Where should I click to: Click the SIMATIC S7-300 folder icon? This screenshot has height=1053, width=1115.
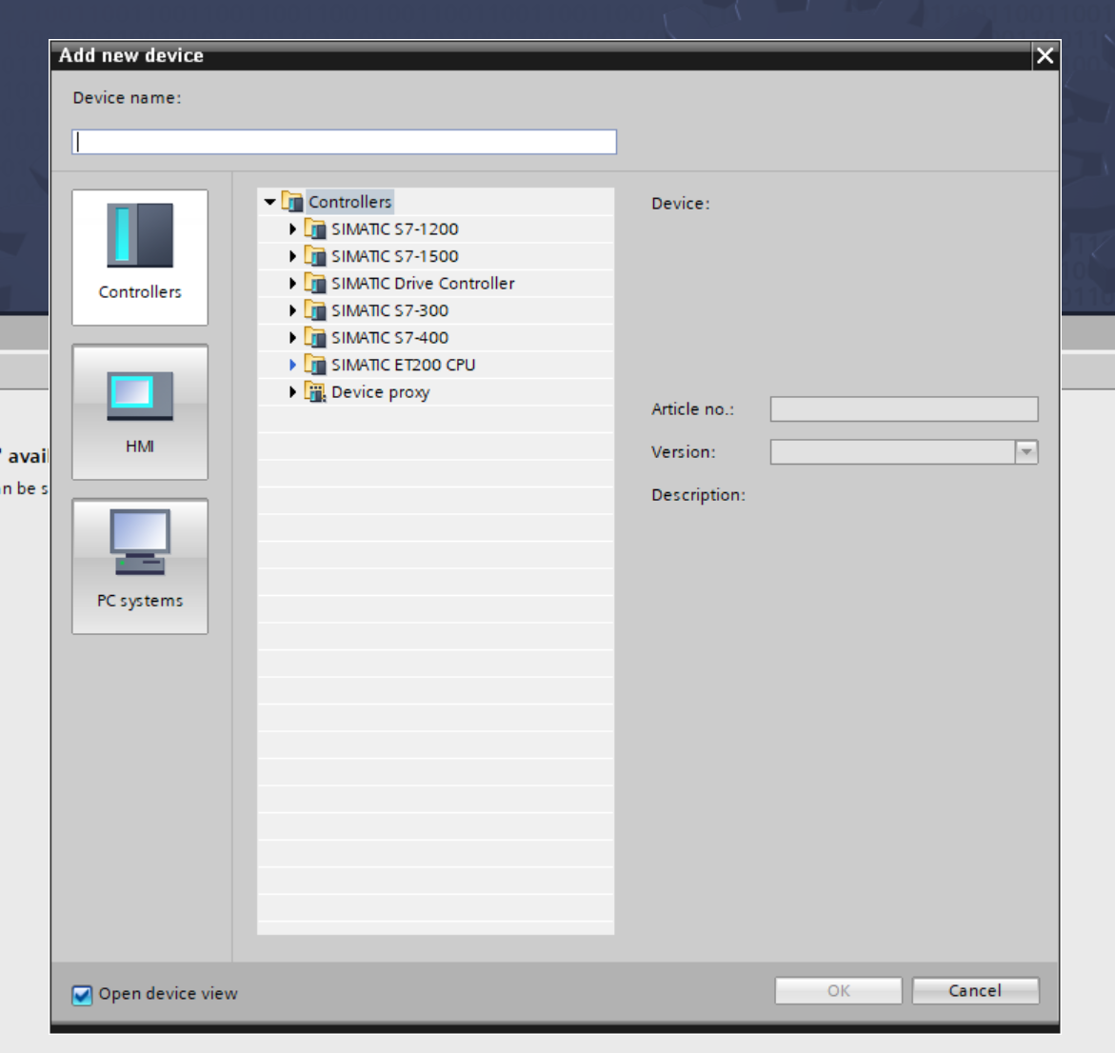pos(315,310)
